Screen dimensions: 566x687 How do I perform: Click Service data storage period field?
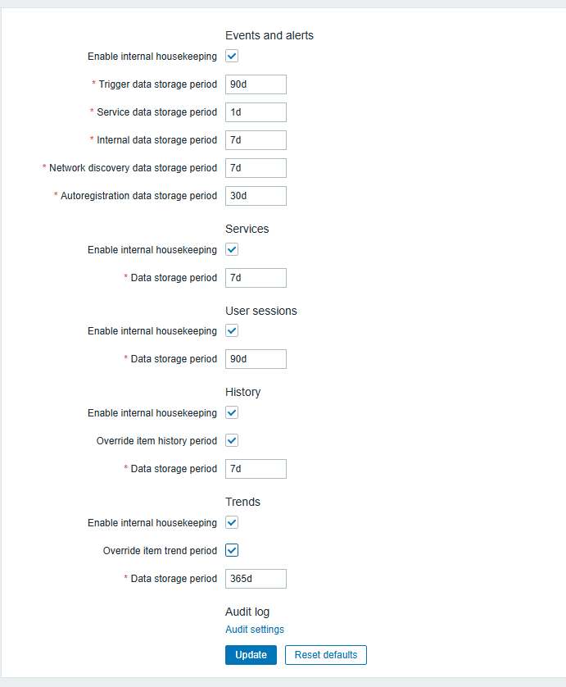tap(256, 112)
